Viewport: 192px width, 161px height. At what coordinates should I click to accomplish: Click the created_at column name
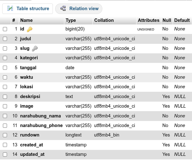coord(31,145)
